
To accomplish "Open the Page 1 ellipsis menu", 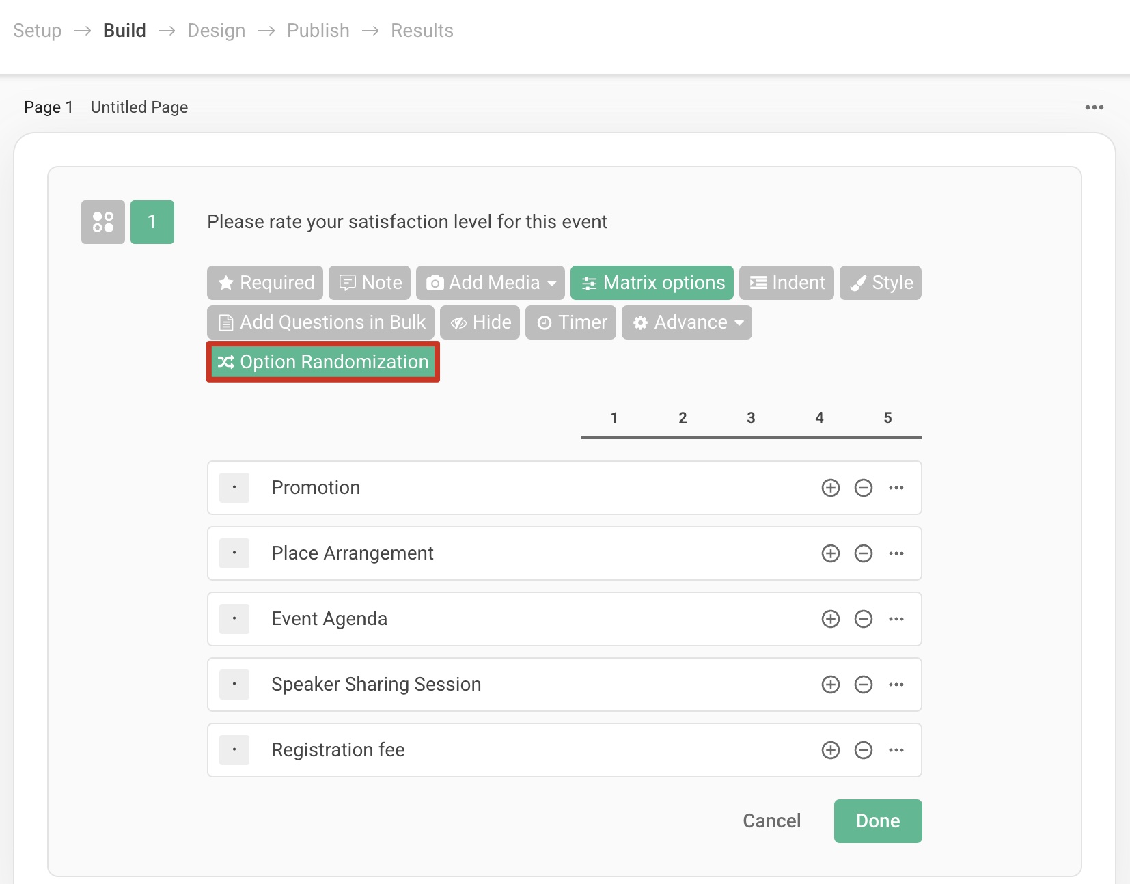I will pos(1094,107).
